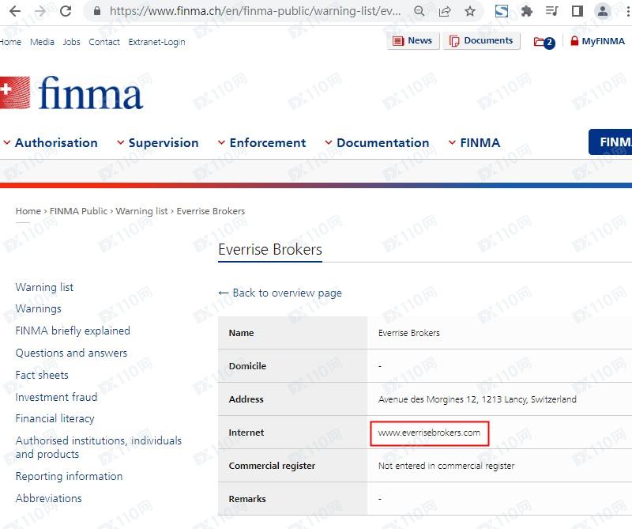Share this page via share icon
The height and width of the screenshot is (529, 632).
coord(445,11)
